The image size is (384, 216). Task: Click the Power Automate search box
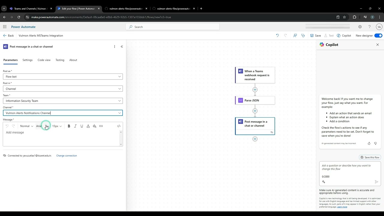(x=172, y=27)
